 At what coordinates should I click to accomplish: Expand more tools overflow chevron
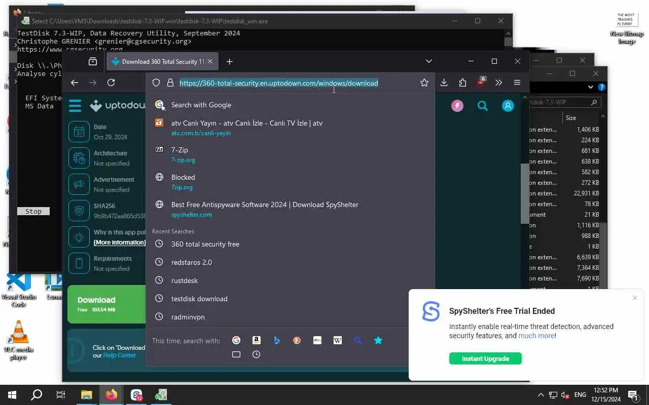pos(499,83)
